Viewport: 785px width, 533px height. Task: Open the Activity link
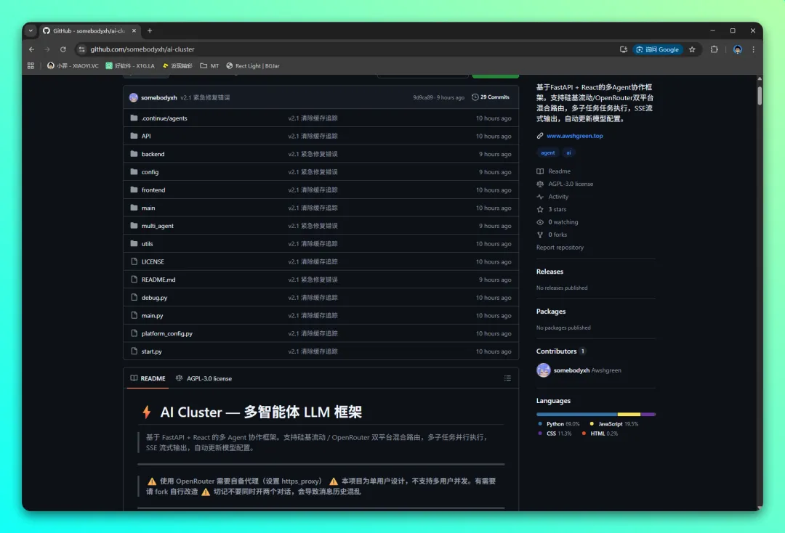coord(552,197)
